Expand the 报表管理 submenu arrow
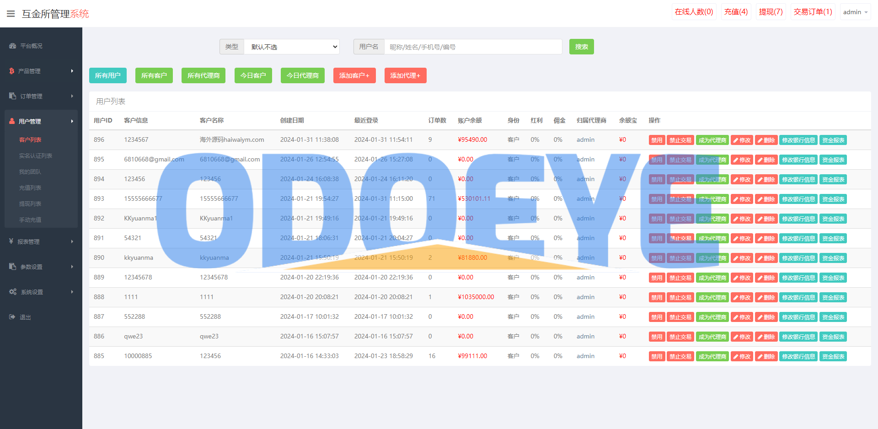The width and height of the screenshot is (878, 429). click(72, 241)
